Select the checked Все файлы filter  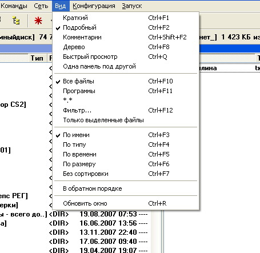(126, 81)
